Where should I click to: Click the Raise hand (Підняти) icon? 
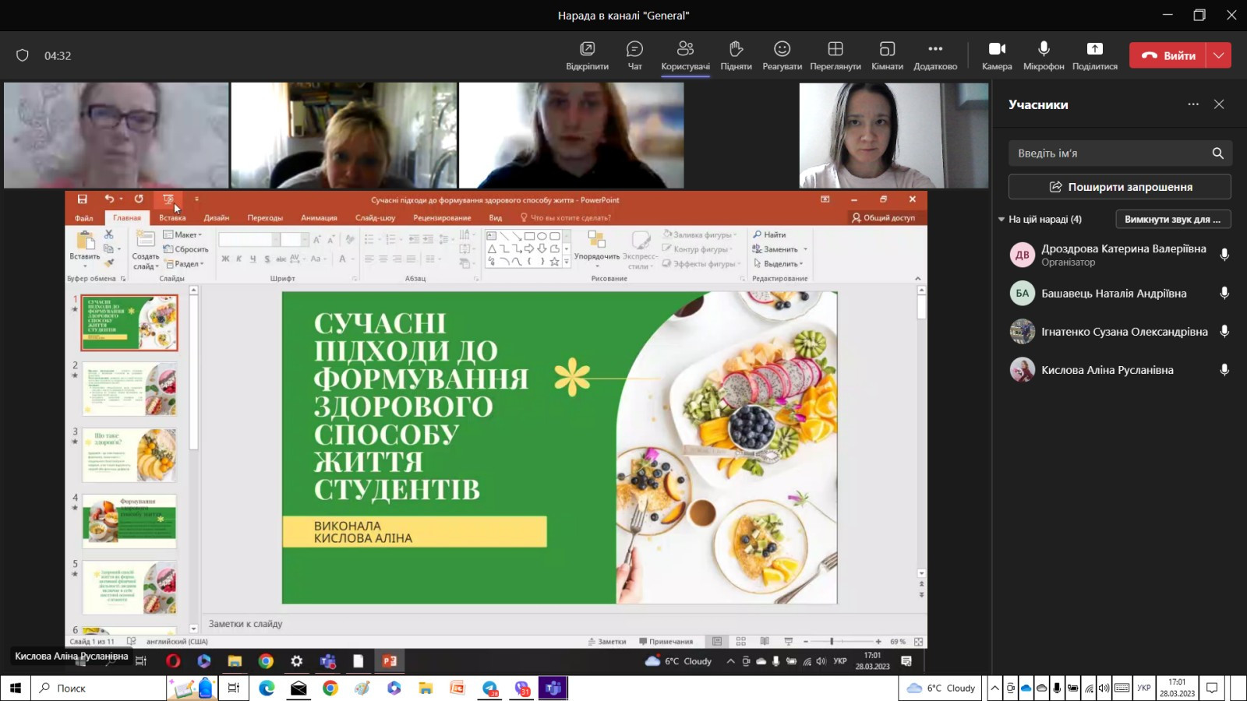click(x=736, y=50)
